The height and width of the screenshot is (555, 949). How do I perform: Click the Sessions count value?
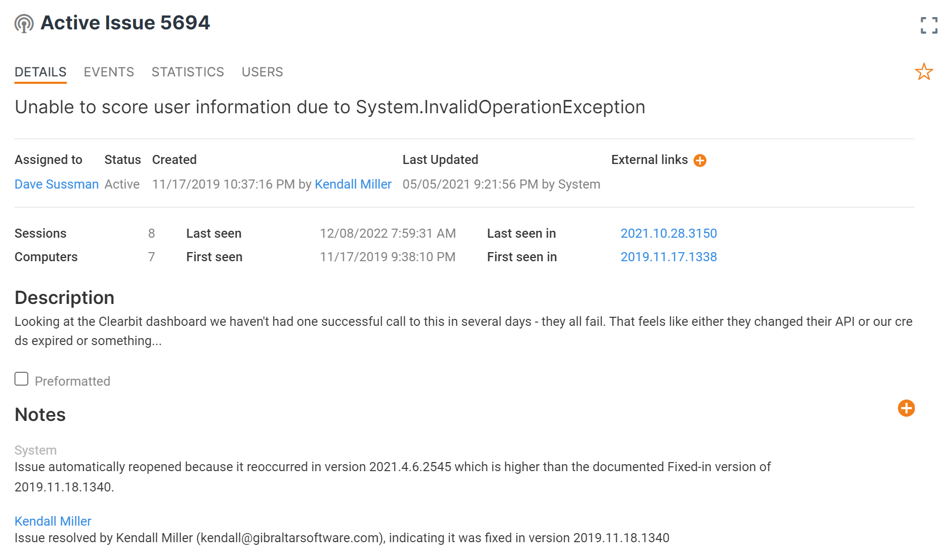click(x=151, y=233)
